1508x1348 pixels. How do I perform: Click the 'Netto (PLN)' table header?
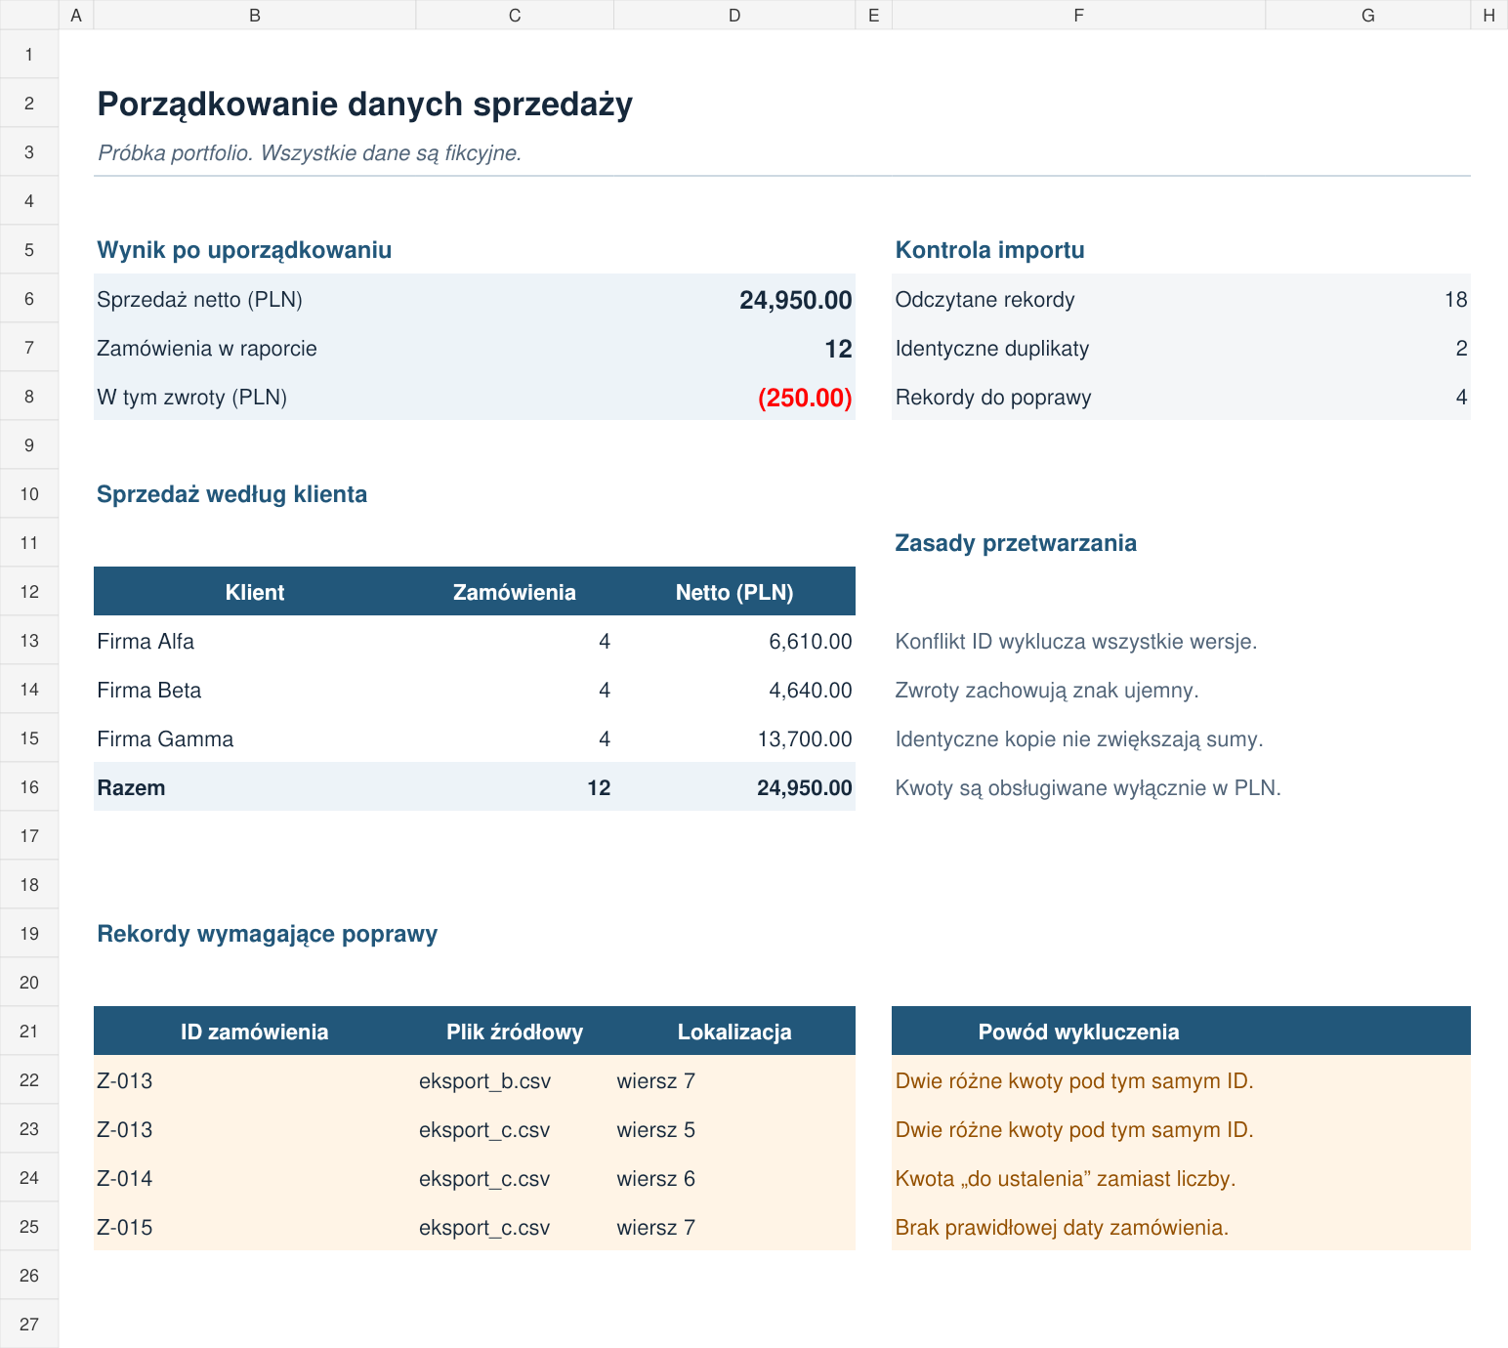click(734, 592)
